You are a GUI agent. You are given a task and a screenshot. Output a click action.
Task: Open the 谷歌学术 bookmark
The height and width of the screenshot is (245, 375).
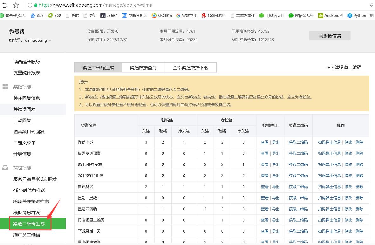pos(187,16)
